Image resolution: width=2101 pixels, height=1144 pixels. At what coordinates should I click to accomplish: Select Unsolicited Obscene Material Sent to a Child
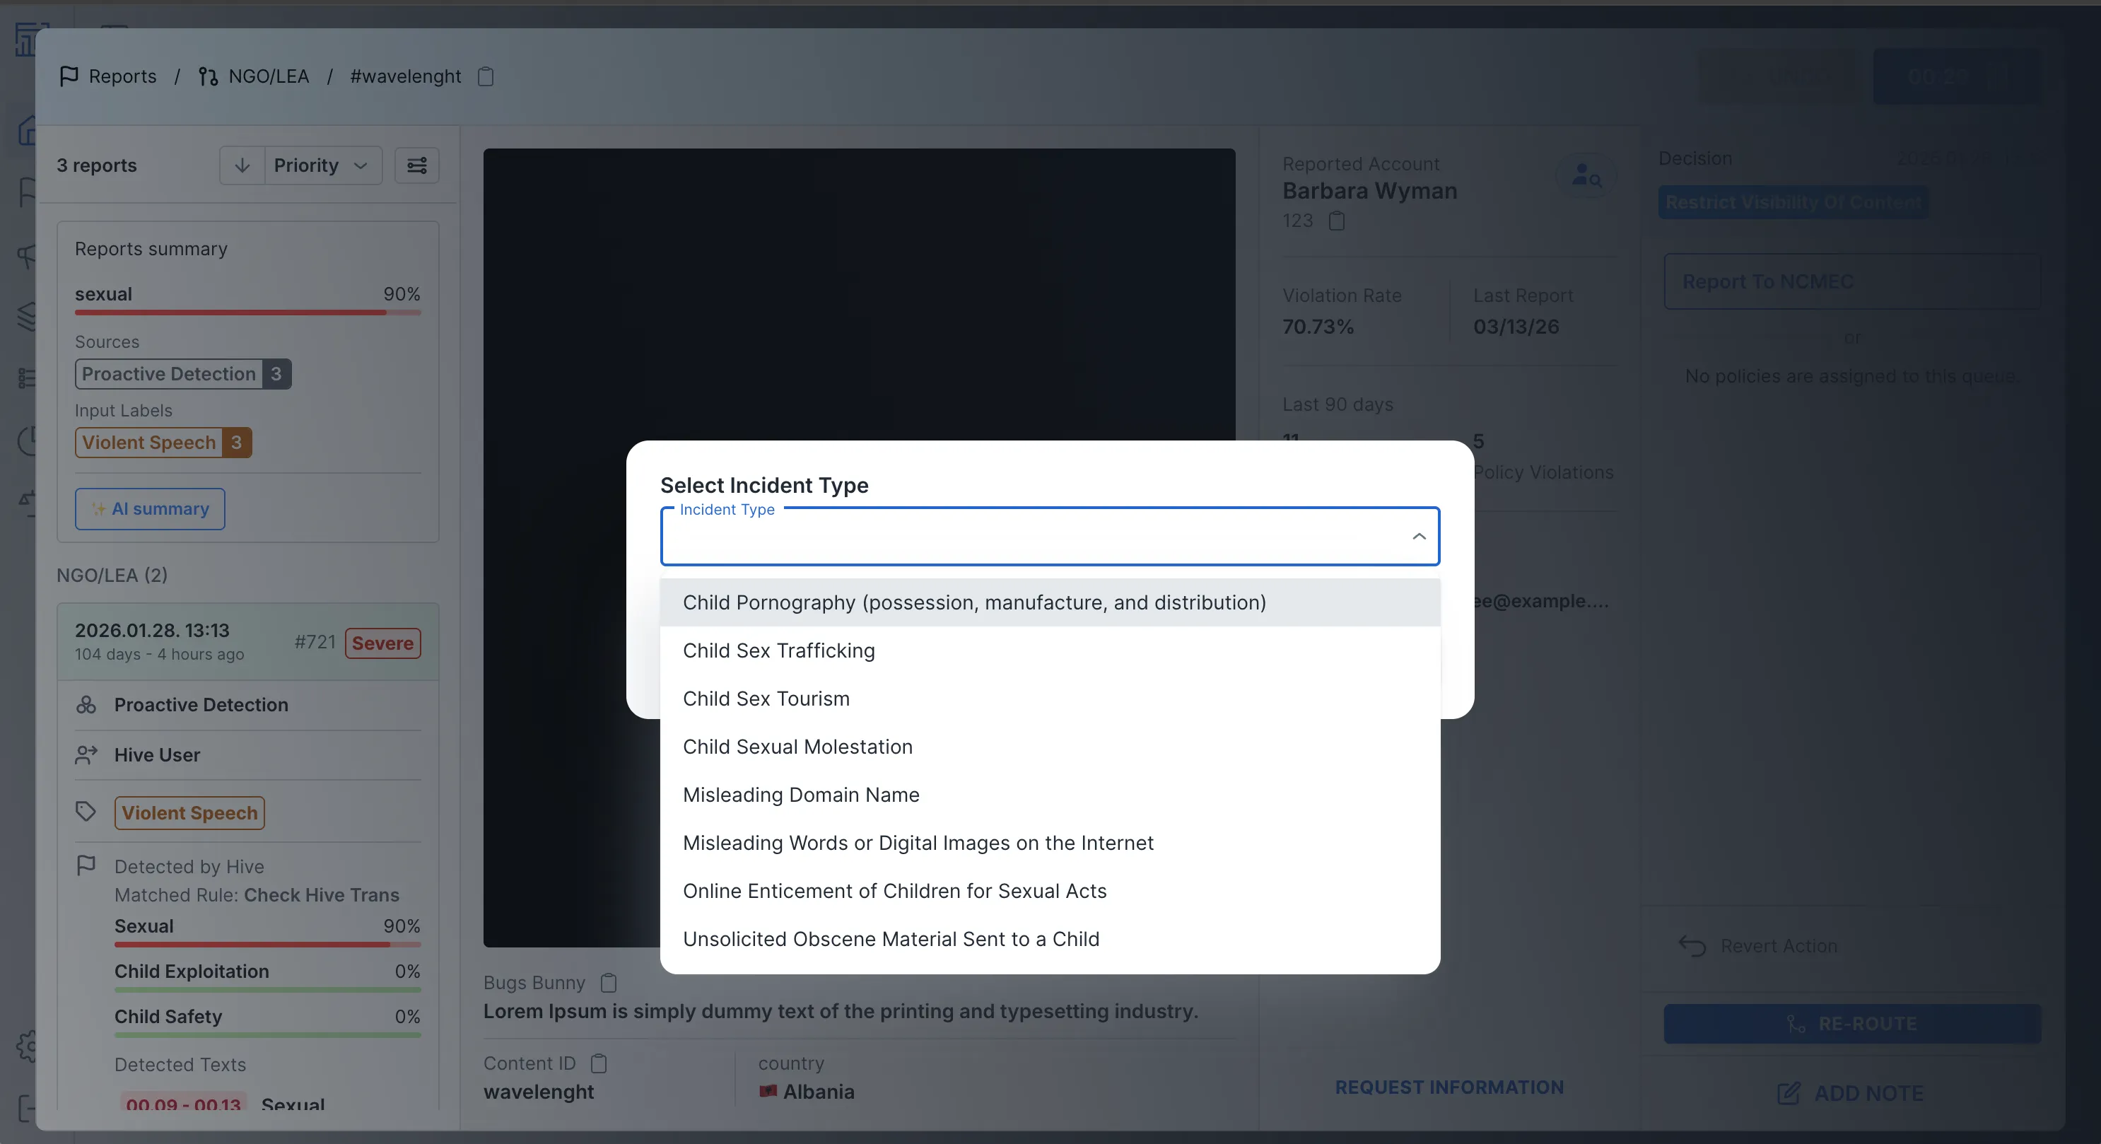pos(1050,939)
